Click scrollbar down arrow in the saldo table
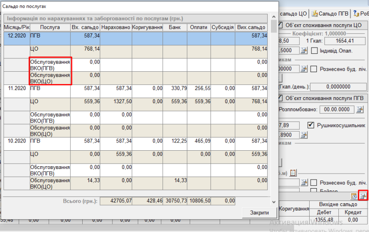The height and width of the screenshot is (232, 369). click(x=274, y=201)
